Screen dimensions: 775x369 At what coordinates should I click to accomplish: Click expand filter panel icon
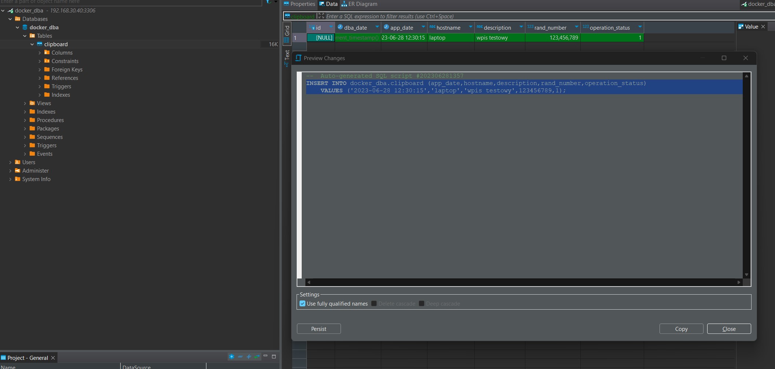pyautogui.click(x=321, y=16)
